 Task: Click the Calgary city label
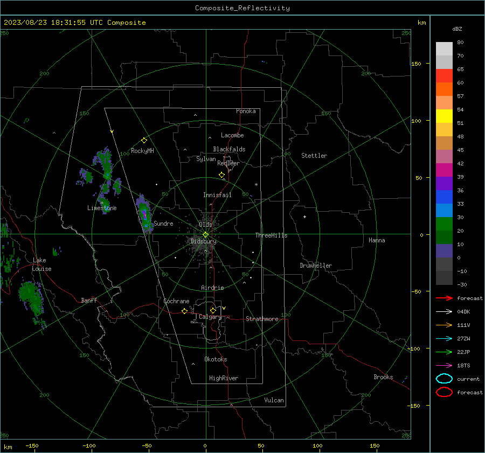210,317
